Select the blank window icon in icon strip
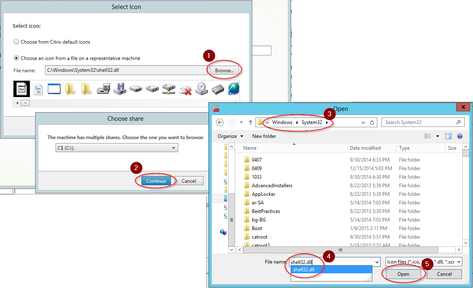This screenshot has width=473, height=288. click(x=54, y=89)
